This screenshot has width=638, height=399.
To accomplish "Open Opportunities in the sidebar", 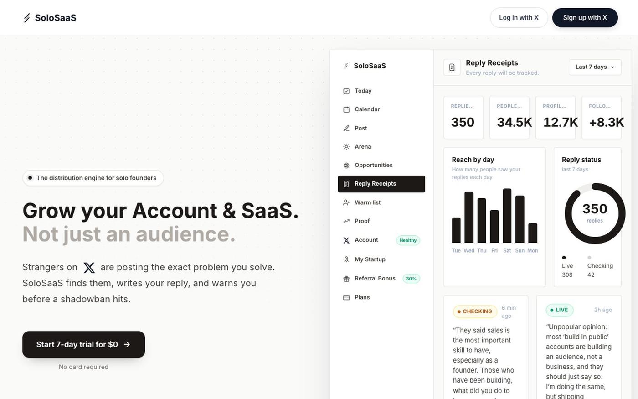I will point(381,166).
